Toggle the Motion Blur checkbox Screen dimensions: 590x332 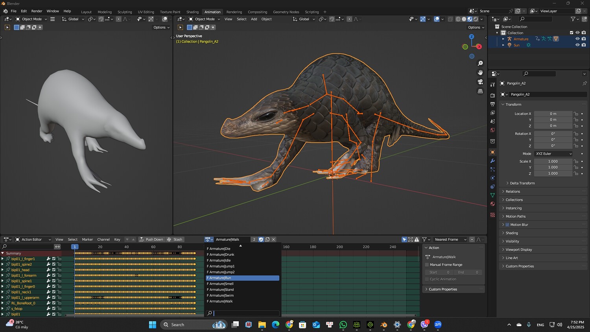pos(507,225)
